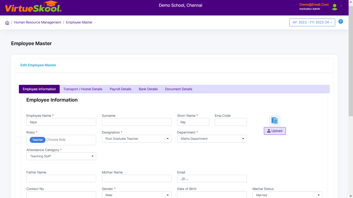Viewport: 353px width, 198px height.
Task: Click the Teacher role tag
Action: point(37,140)
